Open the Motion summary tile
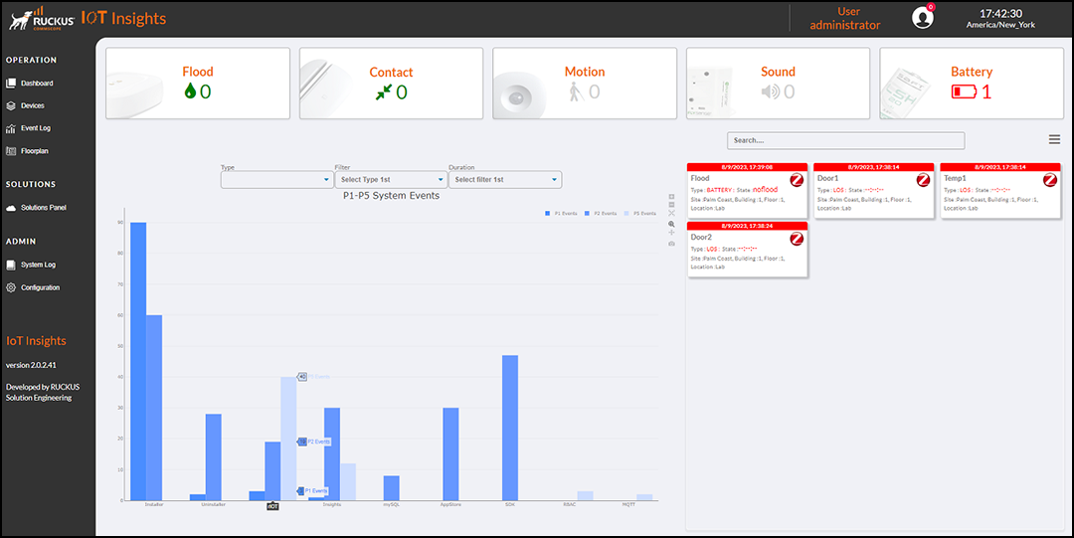 pos(585,83)
